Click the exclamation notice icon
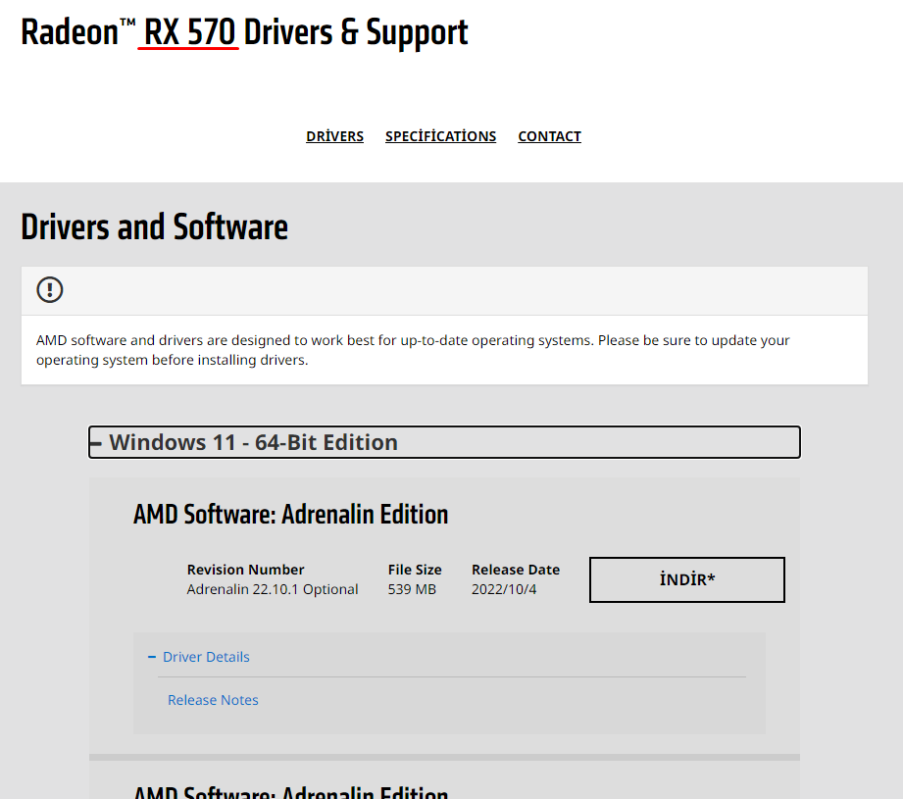903x799 pixels. click(50, 289)
